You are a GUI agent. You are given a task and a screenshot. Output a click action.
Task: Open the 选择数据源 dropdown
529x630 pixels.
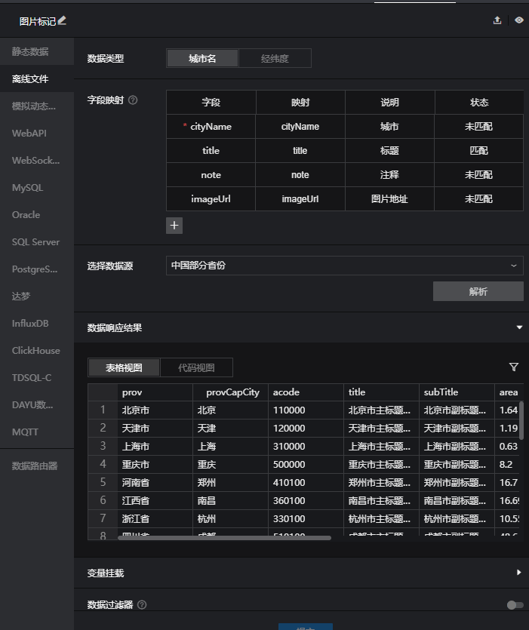point(344,266)
